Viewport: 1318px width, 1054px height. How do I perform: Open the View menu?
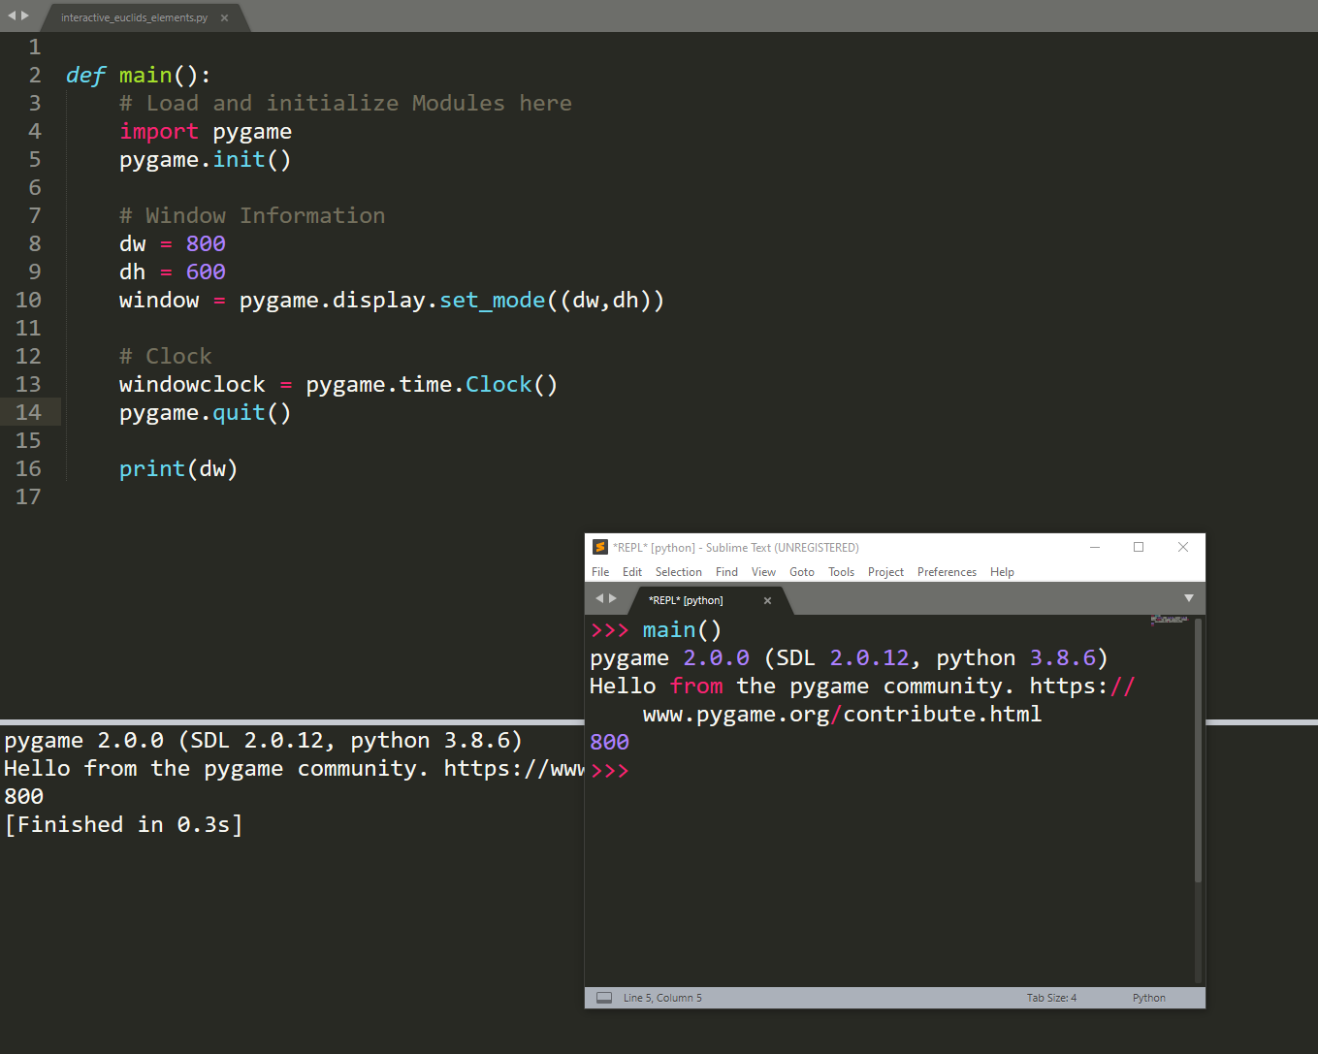(763, 572)
